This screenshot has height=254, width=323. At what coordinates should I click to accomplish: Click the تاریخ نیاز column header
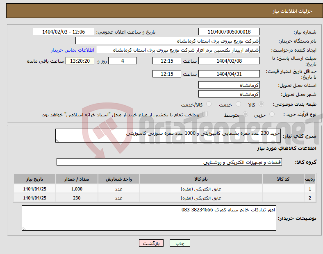(34, 179)
